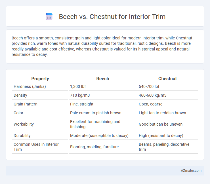Click 'High (resistant to decay)' cell
Viewport: 210px width, 184px height.
[x=161, y=136]
